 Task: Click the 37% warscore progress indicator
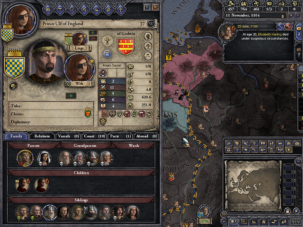point(205,221)
